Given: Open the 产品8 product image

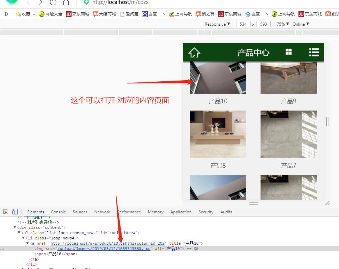Looking at the screenshot, I should pyautogui.click(x=218, y=134).
